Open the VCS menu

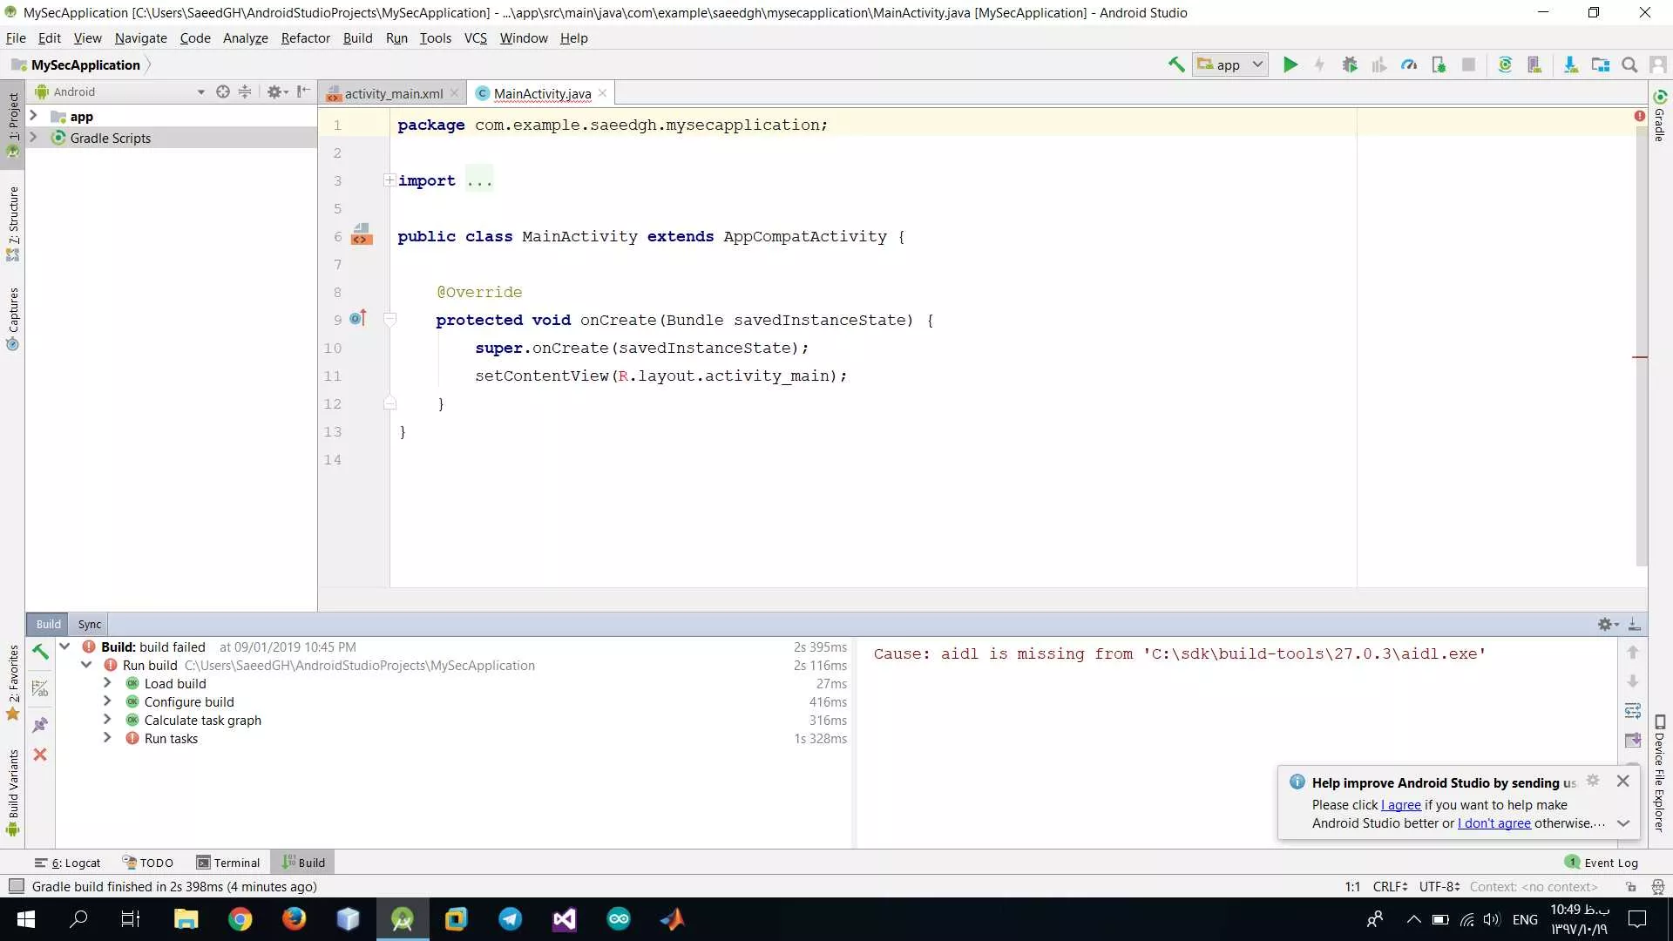point(476,38)
